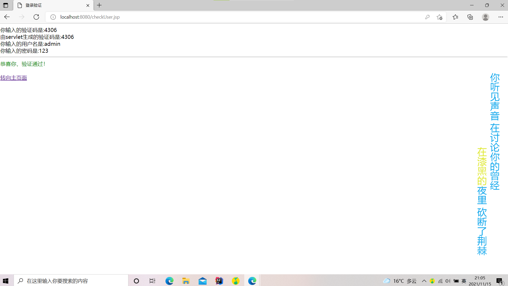The width and height of the screenshot is (508, 286).
Task: Open a new browser tab
Action: coord(99,5)
